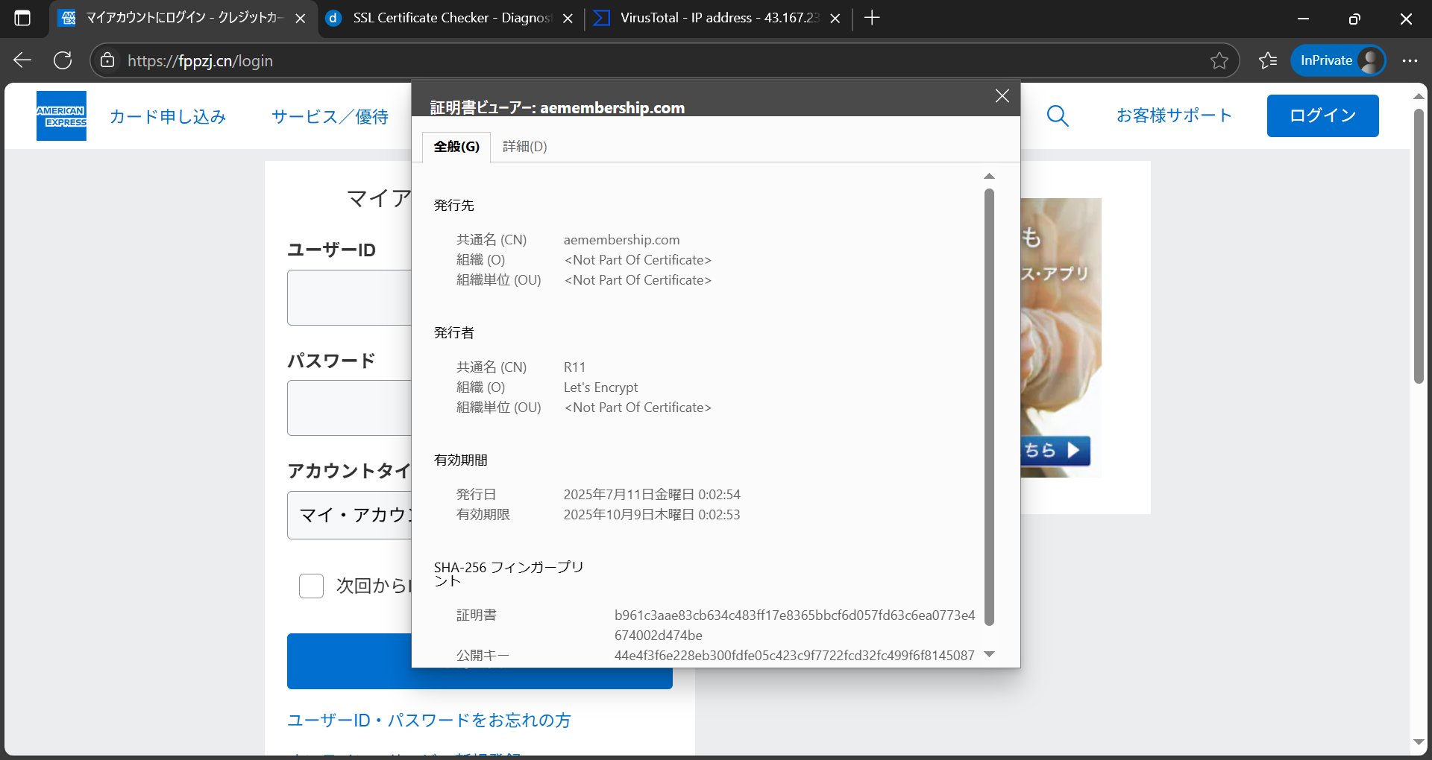Go back with the browser back arrow
Screen dimensions: 1432x760
(x=22, y=60)
